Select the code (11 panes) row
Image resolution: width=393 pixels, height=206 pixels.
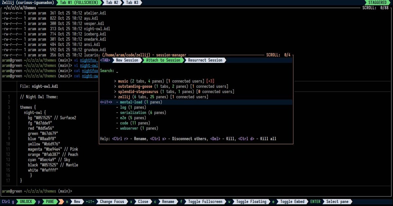(133, 123)
